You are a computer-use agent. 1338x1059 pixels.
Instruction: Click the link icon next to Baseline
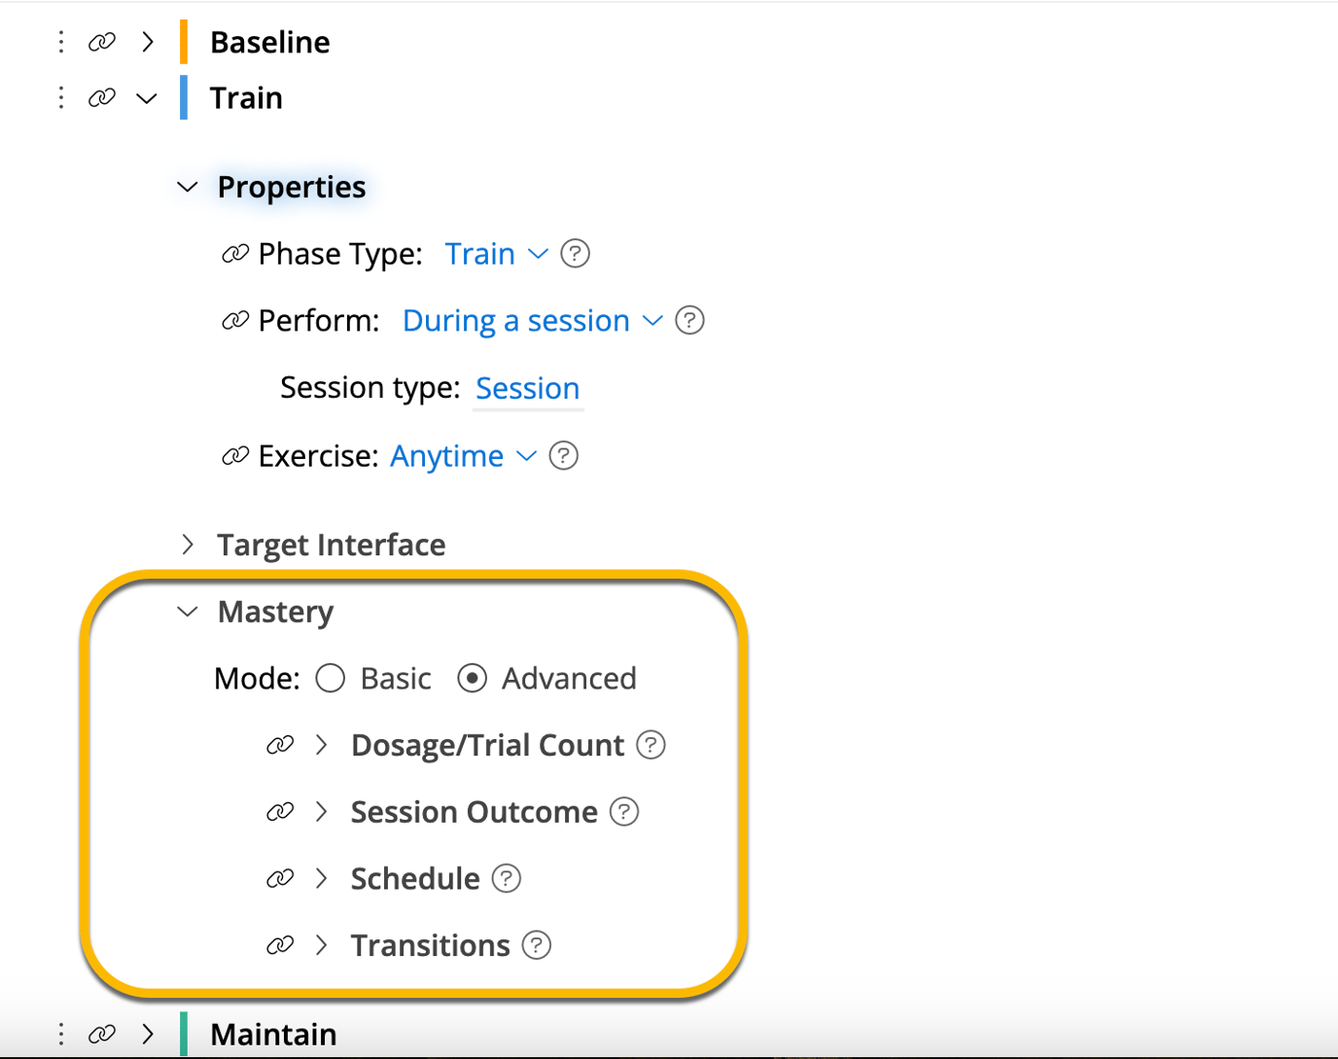101,42
